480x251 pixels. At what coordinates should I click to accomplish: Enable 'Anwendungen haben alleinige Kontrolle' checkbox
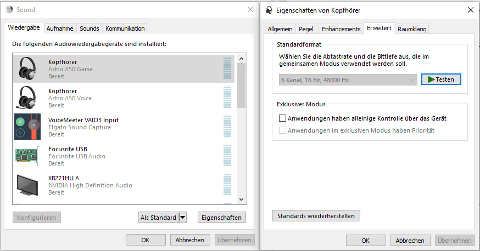(283, 118)
